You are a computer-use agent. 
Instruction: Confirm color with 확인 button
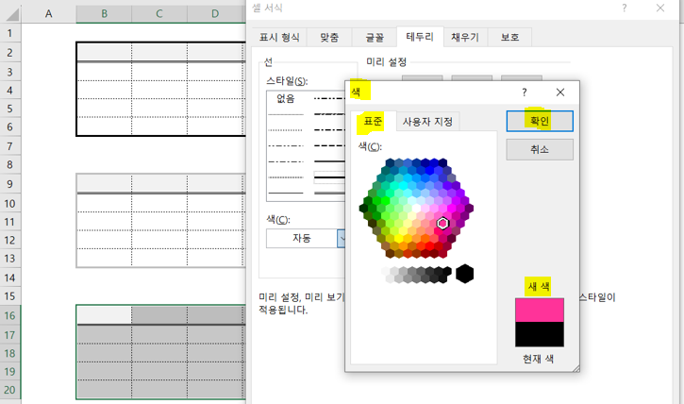point(540,121)
